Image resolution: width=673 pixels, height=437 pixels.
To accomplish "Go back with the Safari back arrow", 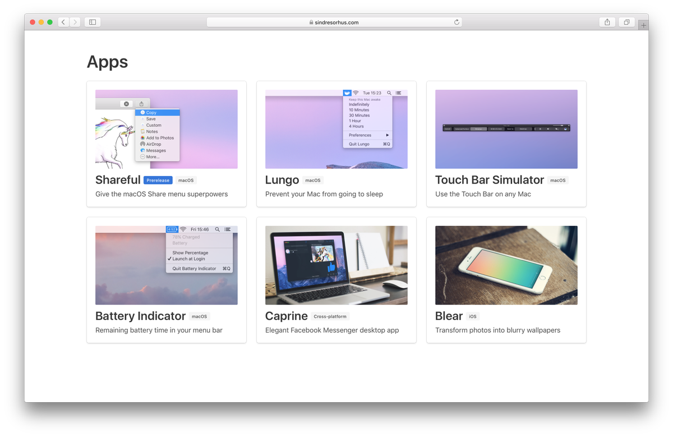I will [x=63, y=22].
